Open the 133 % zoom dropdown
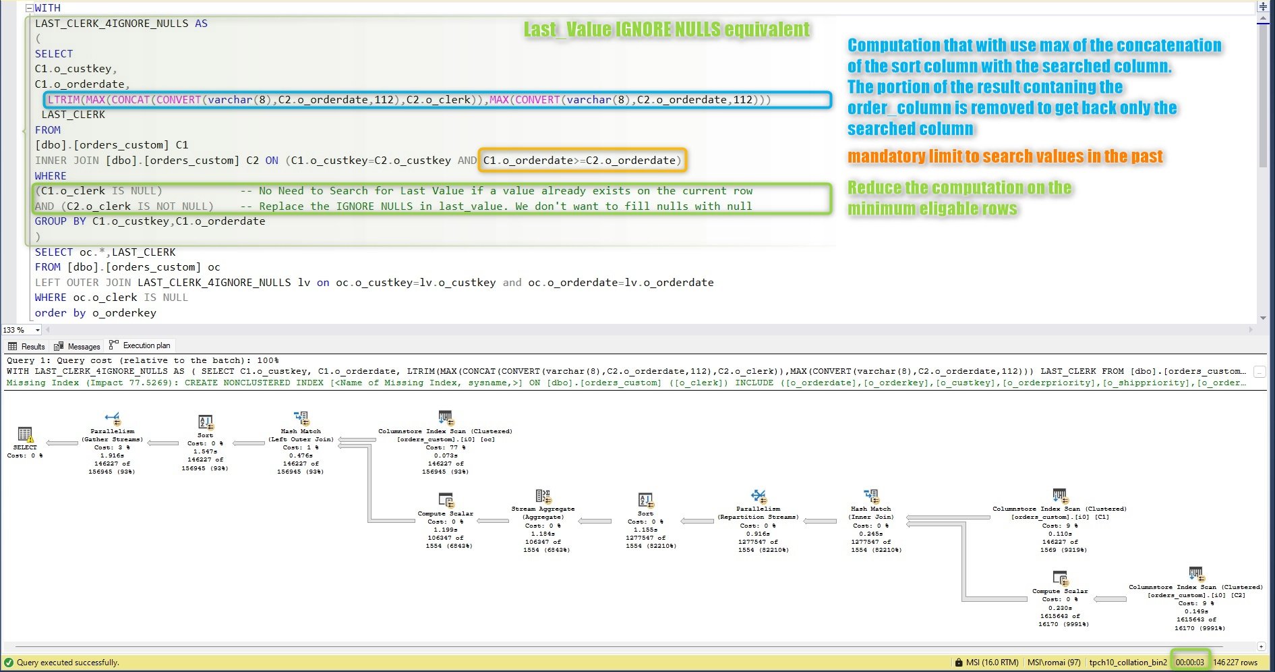This screenshot has width=1275, height=672. click(38, 330)
